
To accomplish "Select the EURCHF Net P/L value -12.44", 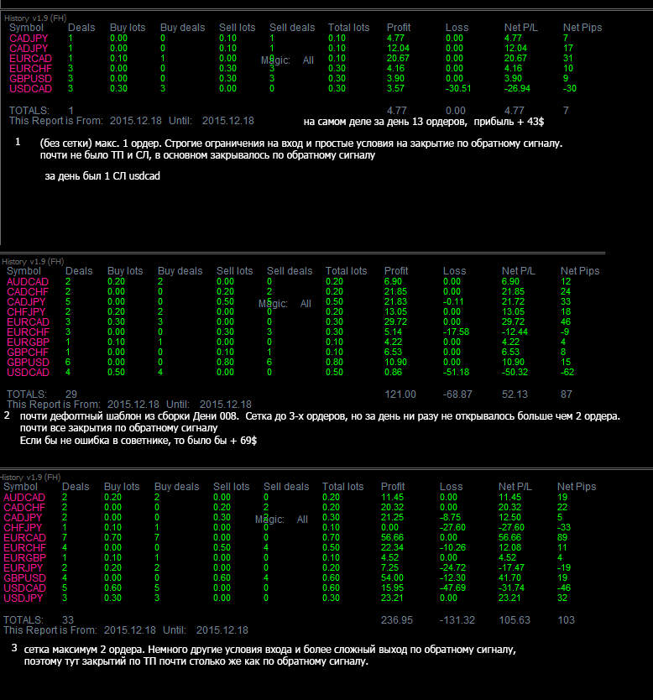I will (x=515, y=332).
